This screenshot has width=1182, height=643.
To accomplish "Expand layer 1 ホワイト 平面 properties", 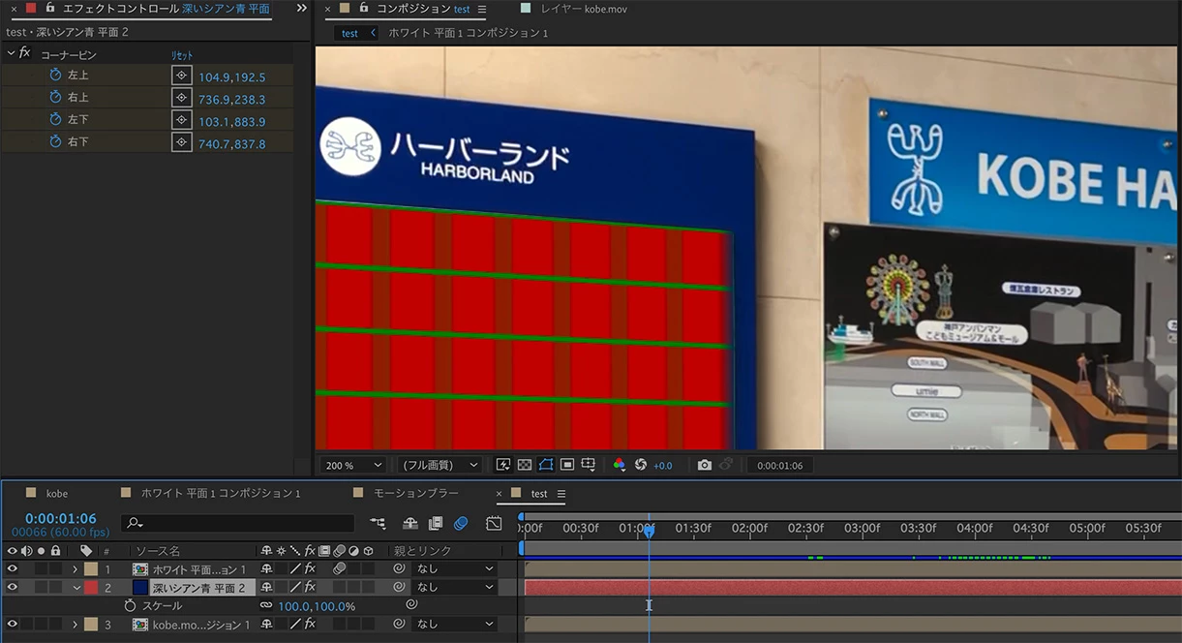I will point(76,568).
